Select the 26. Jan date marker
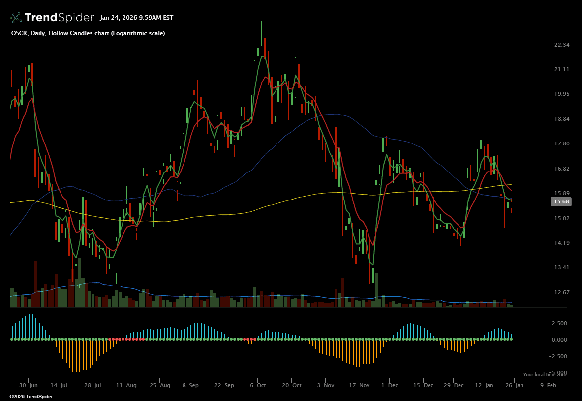582x401 pixels. click(x=514, y=386)
